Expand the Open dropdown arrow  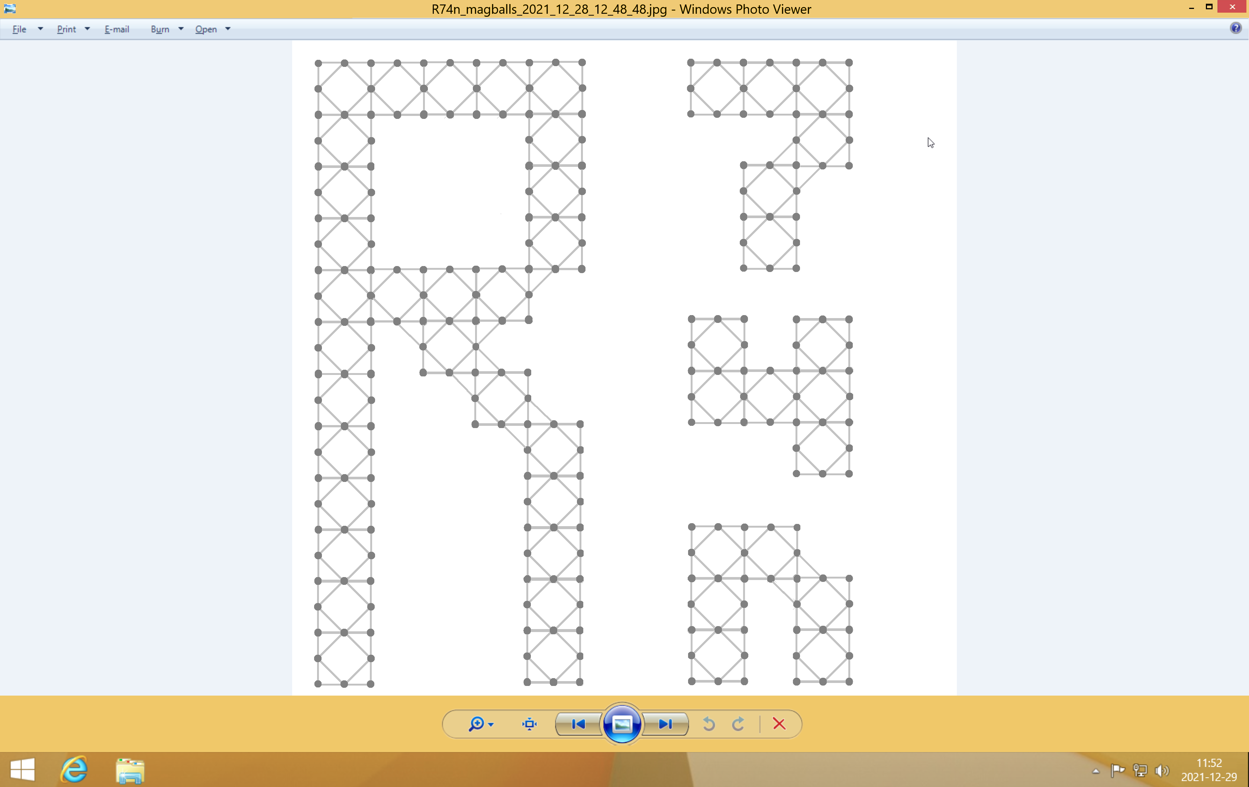tap(228, 29)
